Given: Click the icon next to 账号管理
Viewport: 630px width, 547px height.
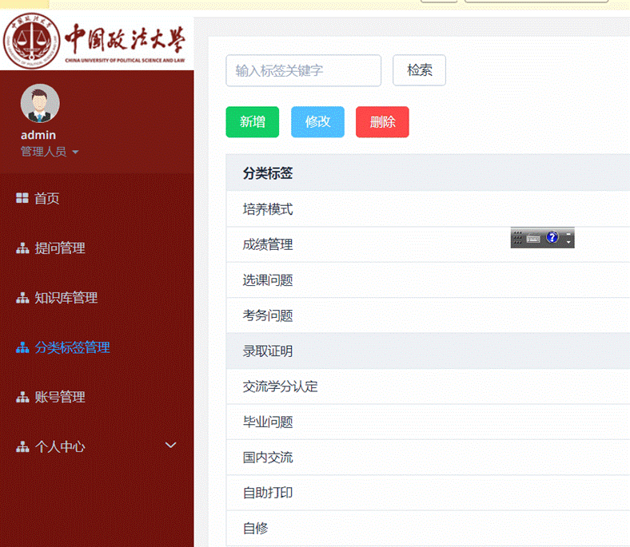Looking at the screenshot, I should (22, 397).
